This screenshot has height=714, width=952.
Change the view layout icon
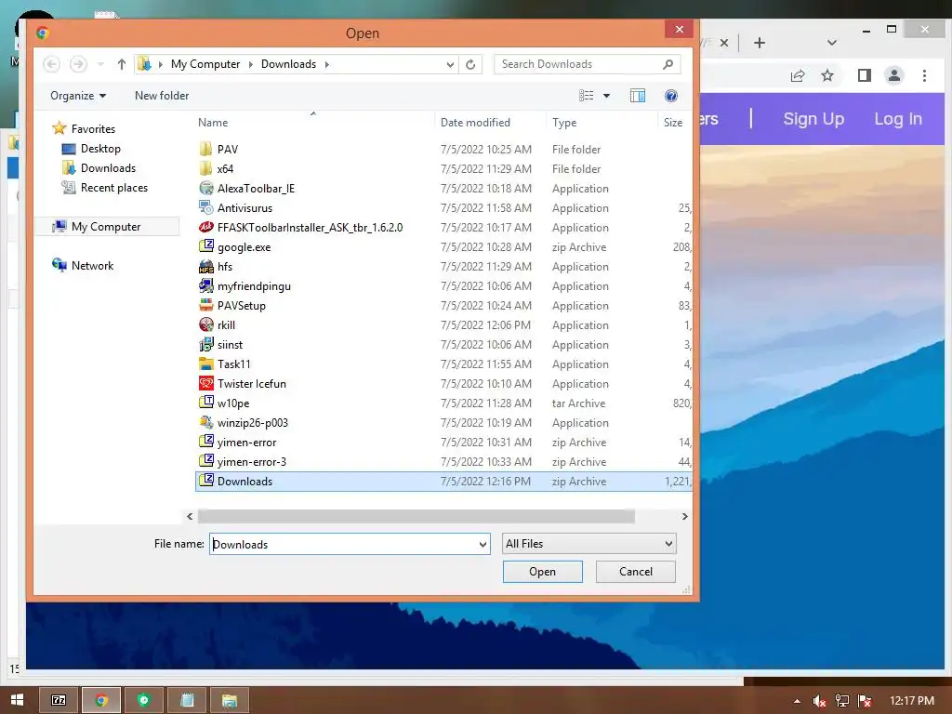click(587, 96)
